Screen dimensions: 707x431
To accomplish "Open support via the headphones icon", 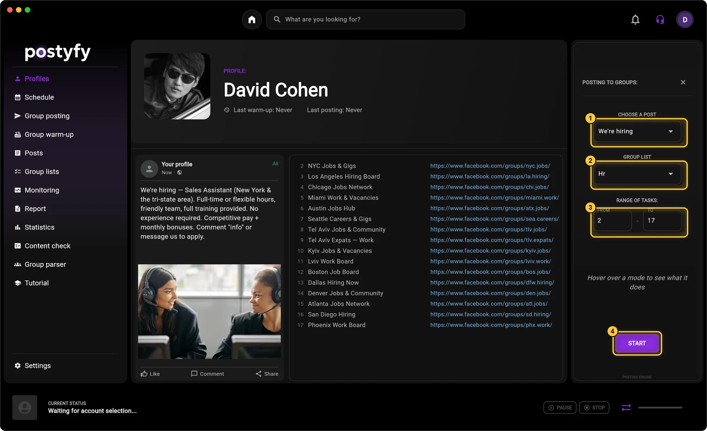I will coord(660,19).
